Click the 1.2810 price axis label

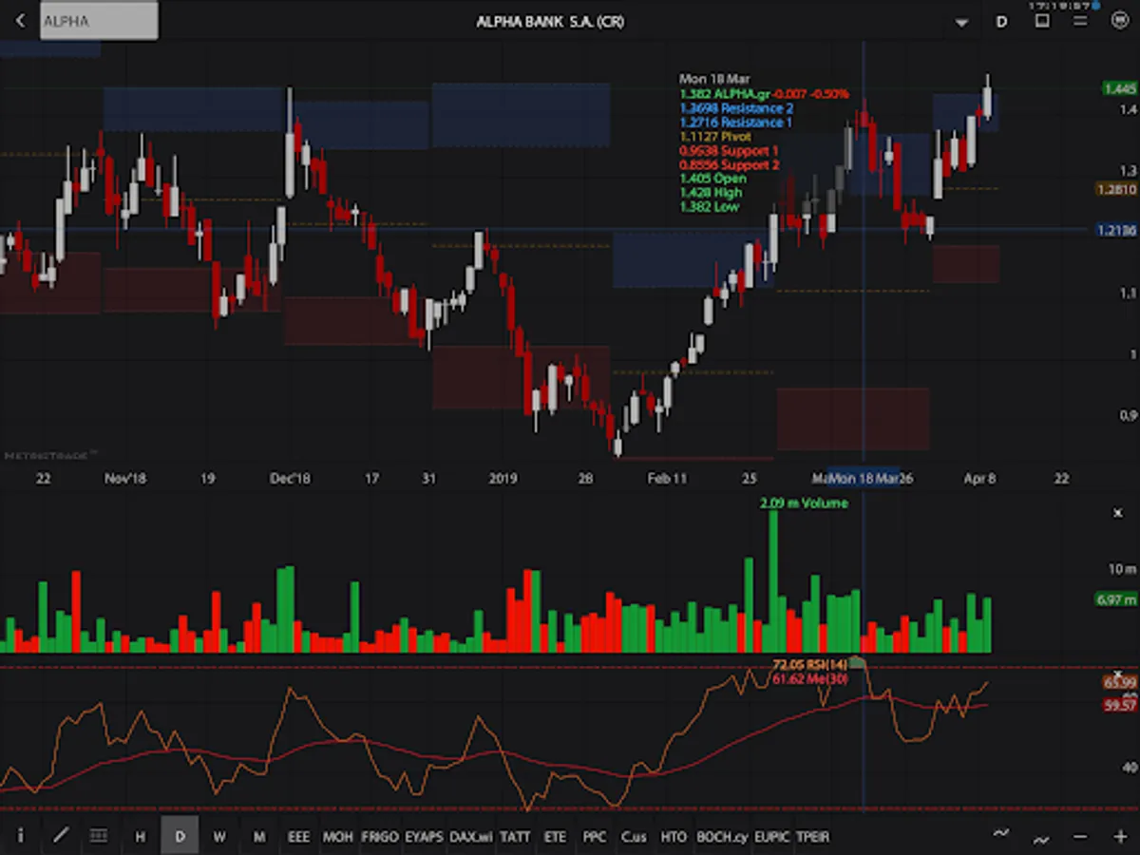[1117, 190]
